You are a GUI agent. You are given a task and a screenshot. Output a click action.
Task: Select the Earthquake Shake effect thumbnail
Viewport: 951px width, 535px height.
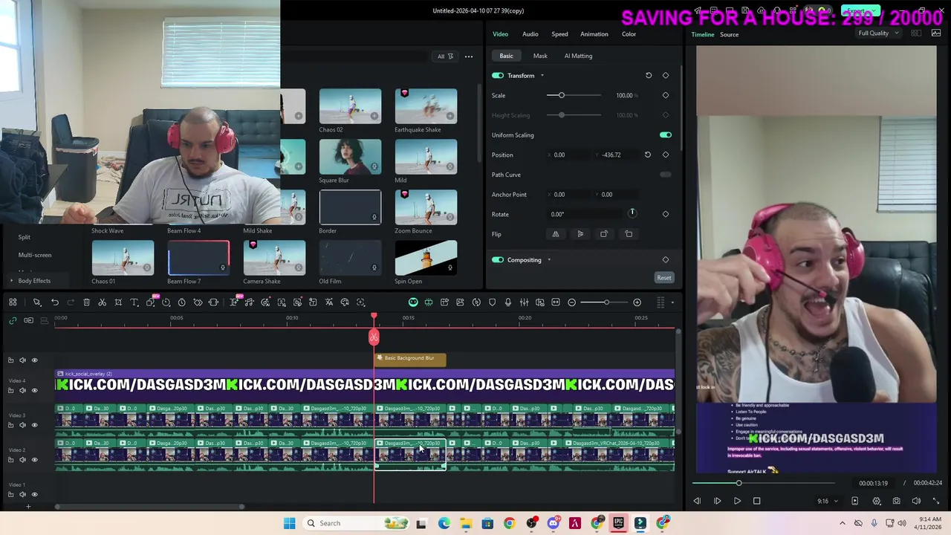426,106
